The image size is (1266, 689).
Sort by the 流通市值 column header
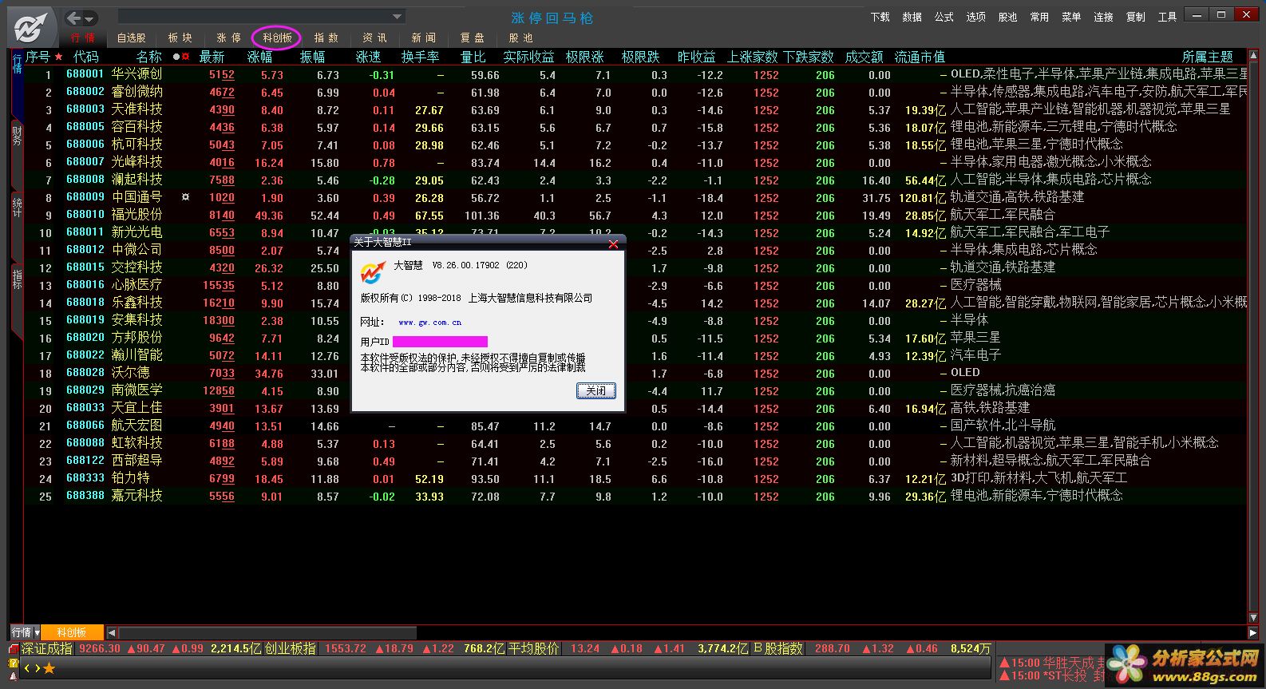pos(920,57)
